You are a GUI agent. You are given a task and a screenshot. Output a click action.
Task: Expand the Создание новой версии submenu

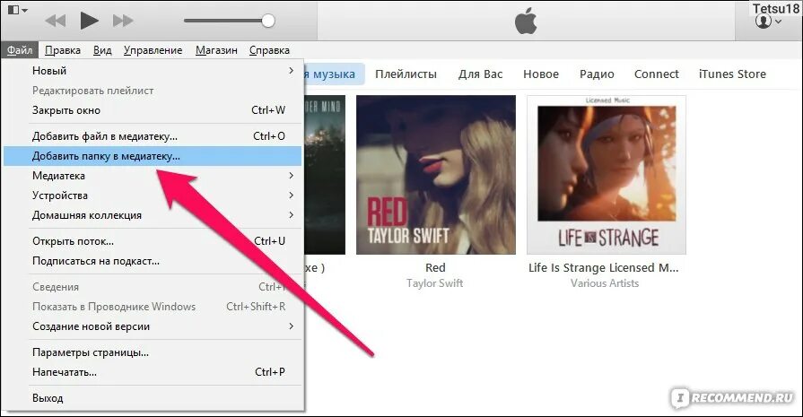153,326
